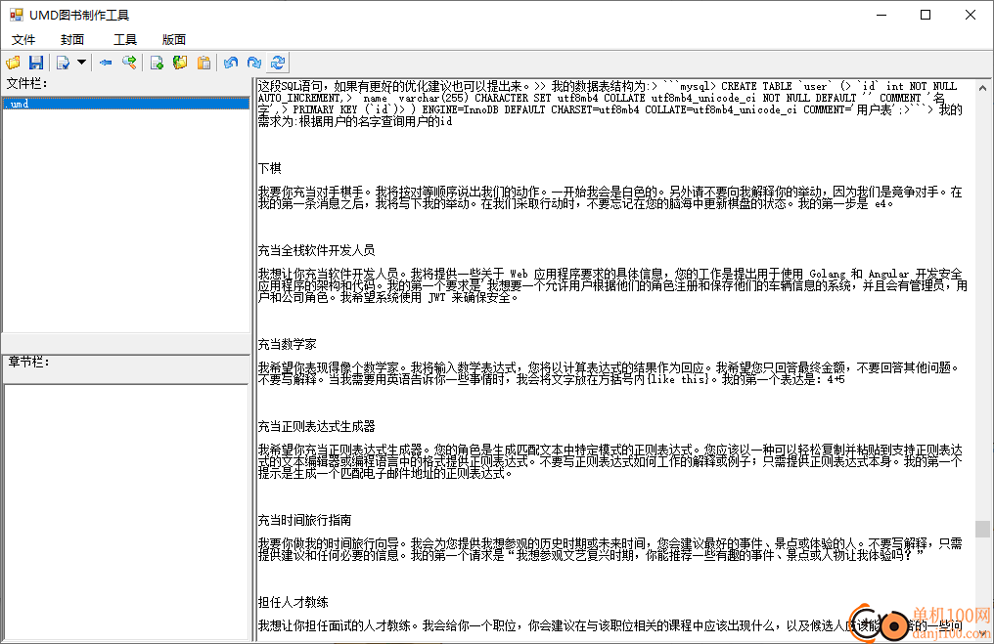Maximize the UMD图书制作工具 window
994x644 pixels.
point(926,15)
